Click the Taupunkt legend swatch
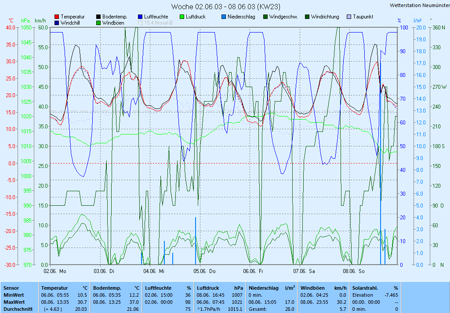 [349, 17]
